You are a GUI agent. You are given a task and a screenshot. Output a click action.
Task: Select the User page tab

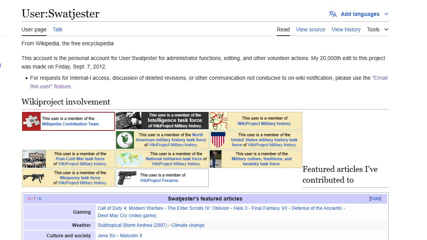click(x=34, y=29)
